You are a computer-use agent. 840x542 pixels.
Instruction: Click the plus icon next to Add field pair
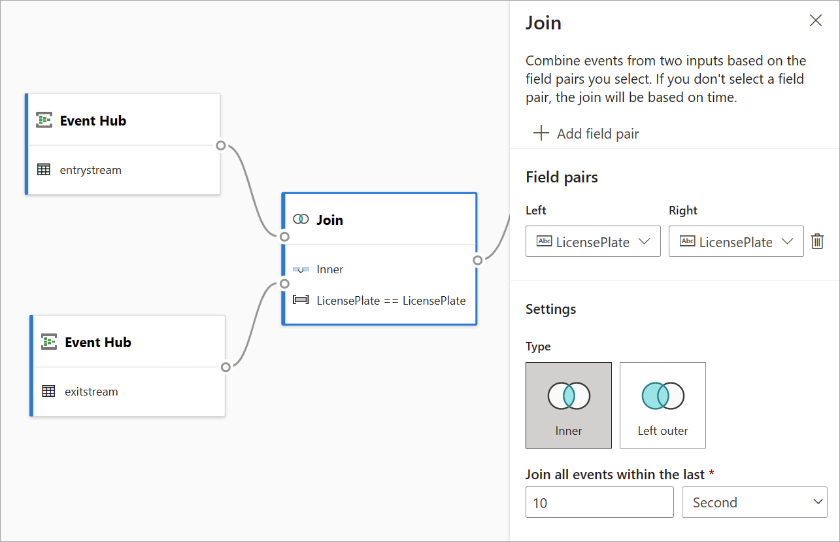click(541, 133)
